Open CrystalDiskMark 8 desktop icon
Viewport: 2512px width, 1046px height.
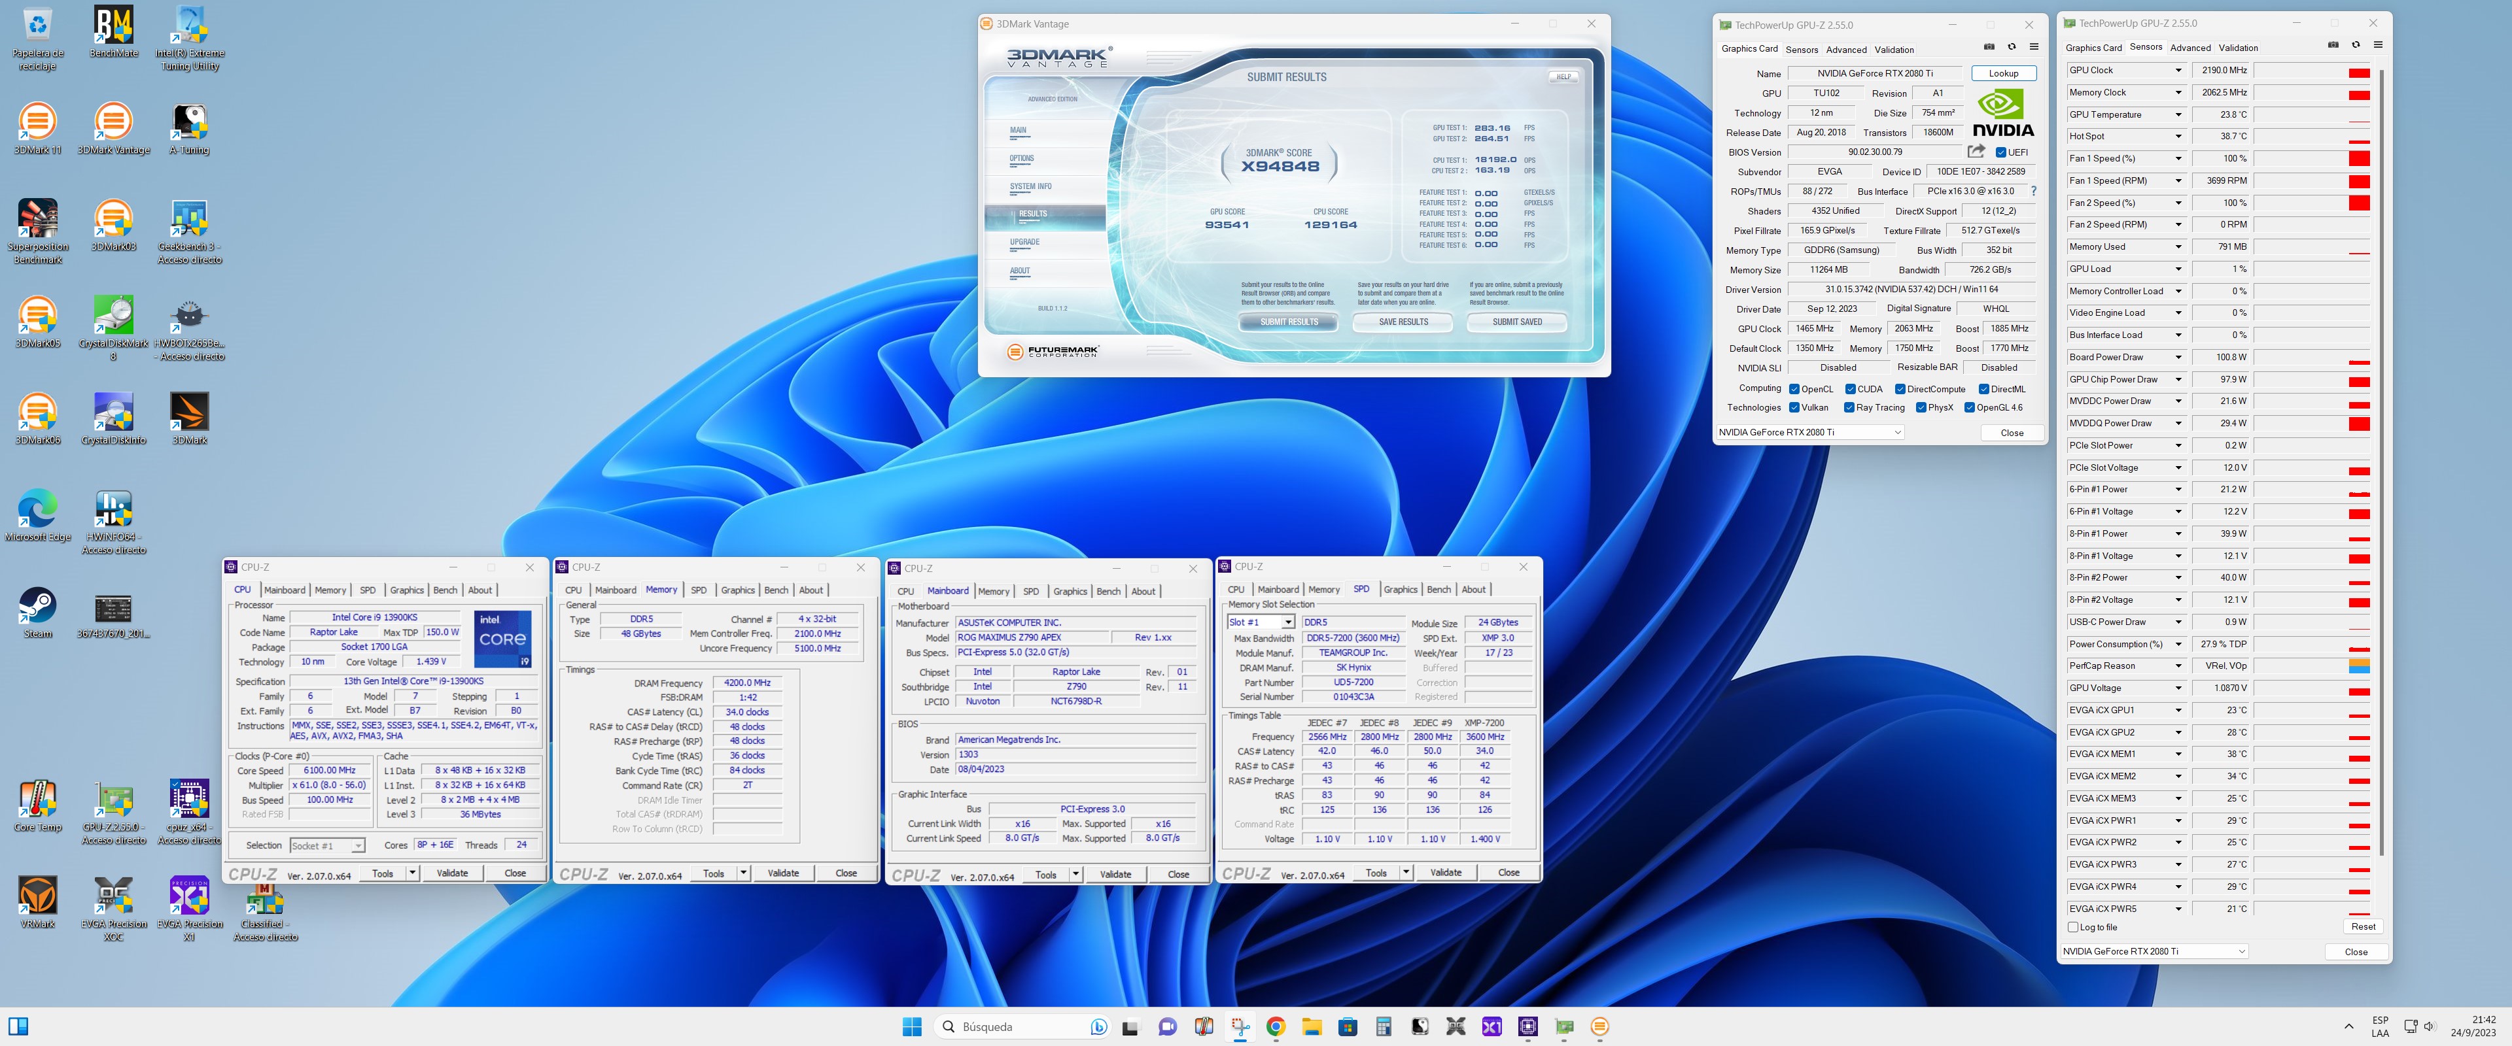pos(113,328)
